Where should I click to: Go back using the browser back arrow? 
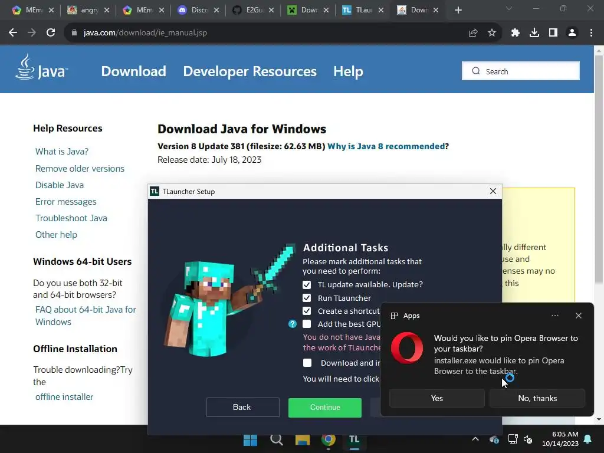(x=13, y=33)
